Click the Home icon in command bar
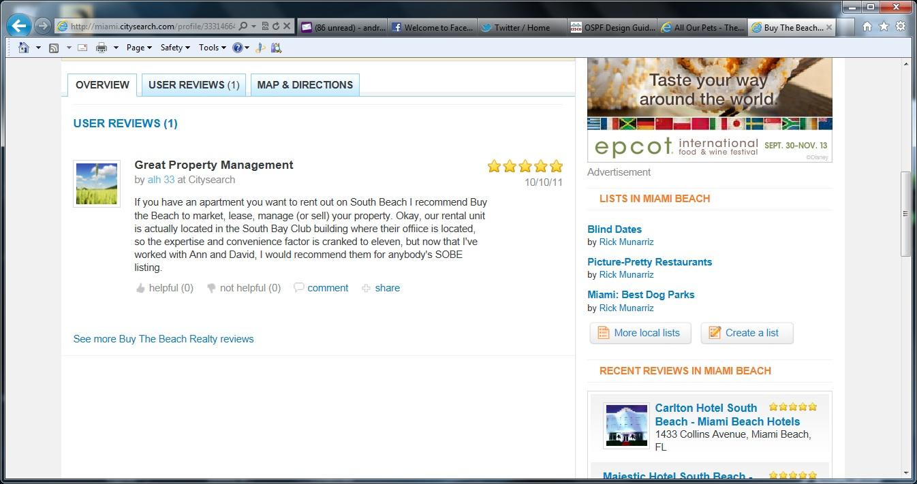The width and height of the screenshot is (917, 484). coord(24,48)
